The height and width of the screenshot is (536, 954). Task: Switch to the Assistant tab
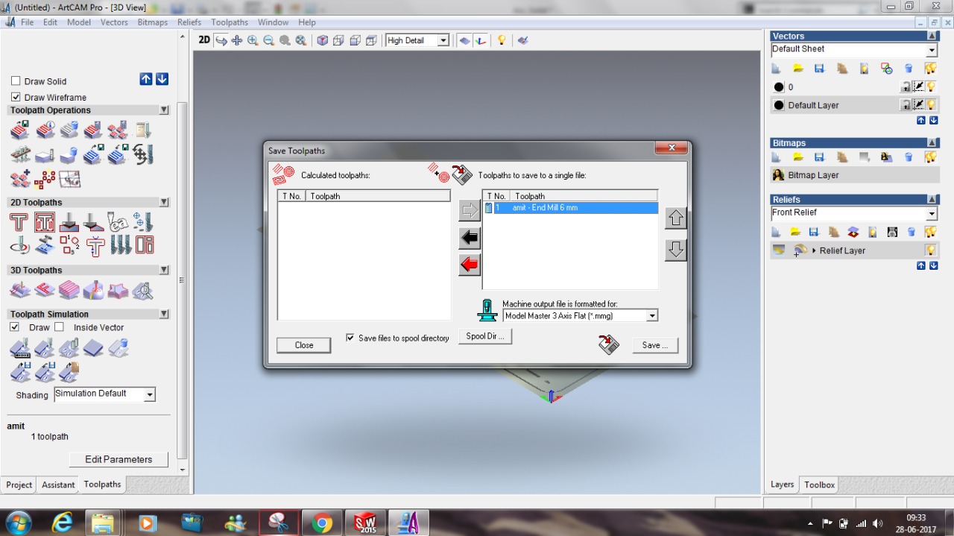click(58, 485)
